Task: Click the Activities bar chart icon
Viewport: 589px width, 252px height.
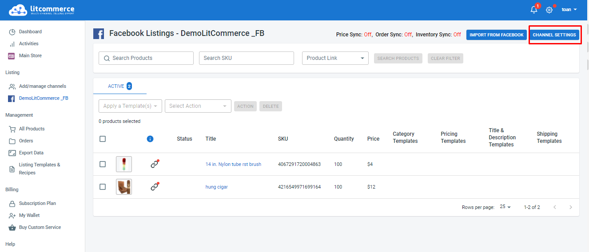Action: coord(12,44)
